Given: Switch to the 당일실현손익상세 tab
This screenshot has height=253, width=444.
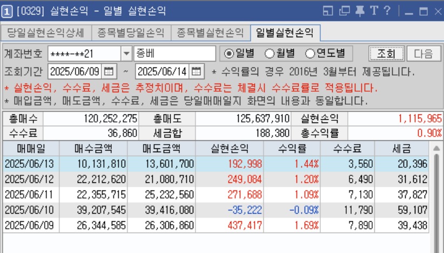Looking at the screenshot, I should pyautogui.click(x=46, y=33).
